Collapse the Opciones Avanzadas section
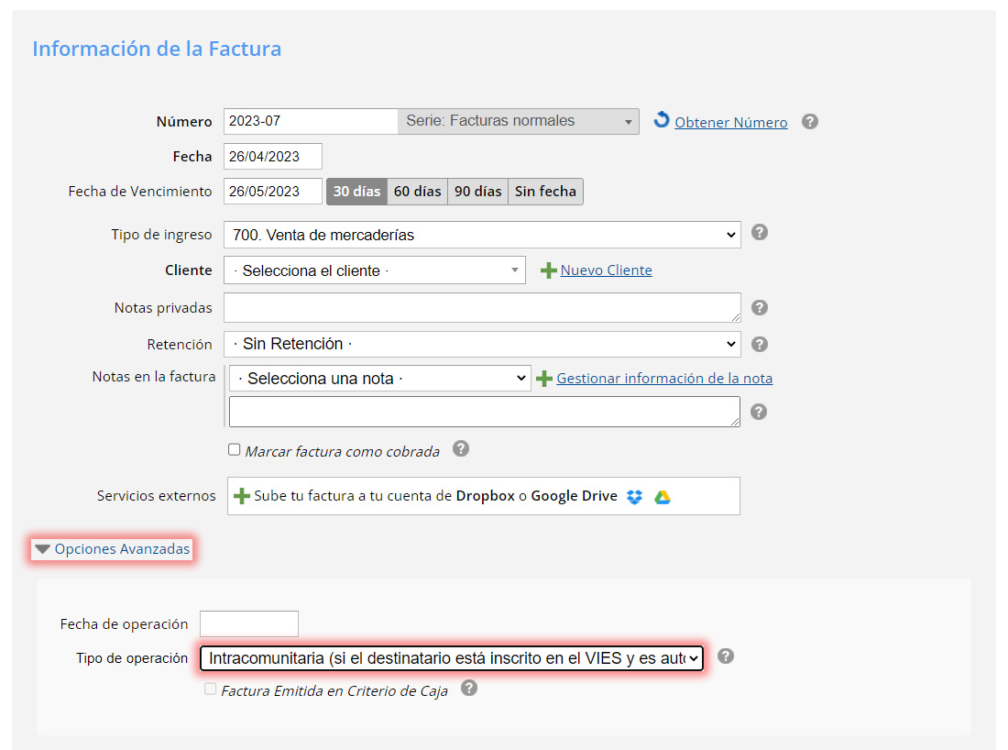The height and width of the screenshot is (750, 1008). coord(113,549)
